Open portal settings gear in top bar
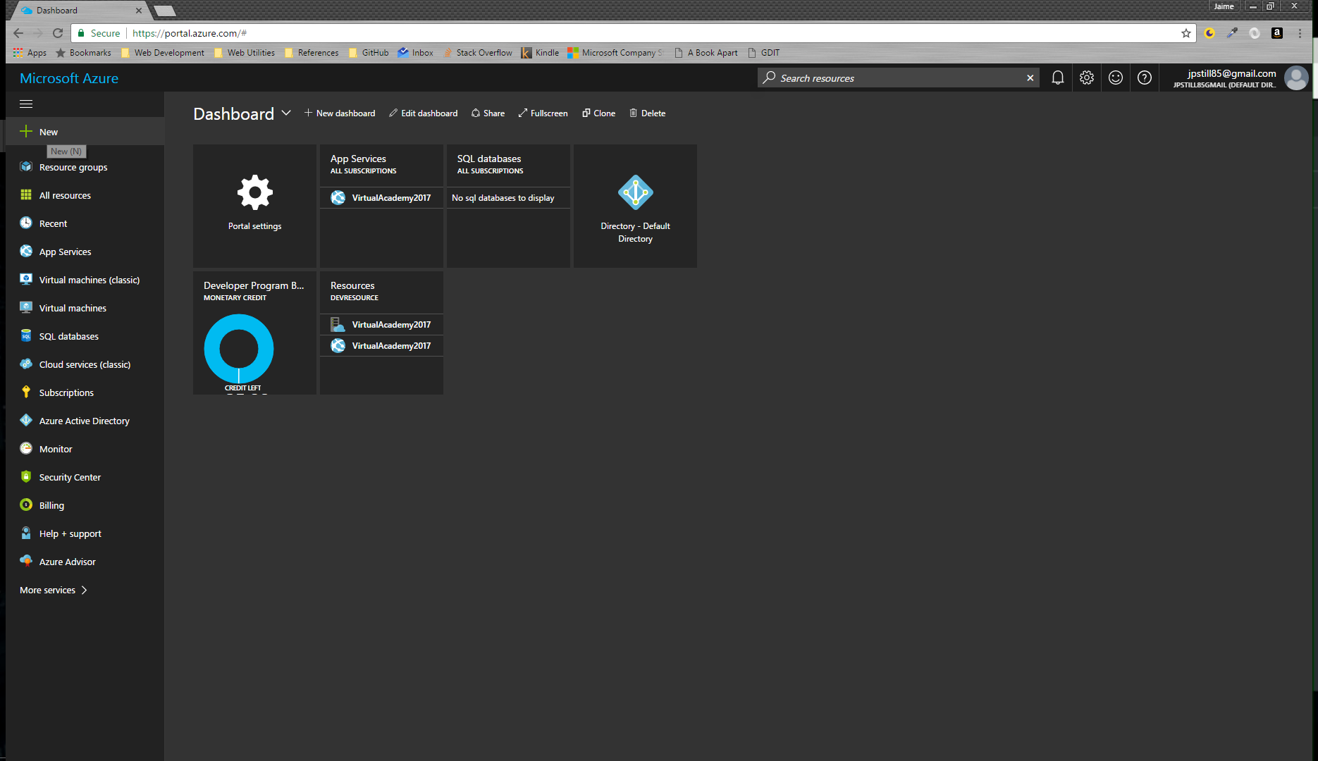Image resolution: width=1318 pixels, height=761 pixels. pos(1086,78)
